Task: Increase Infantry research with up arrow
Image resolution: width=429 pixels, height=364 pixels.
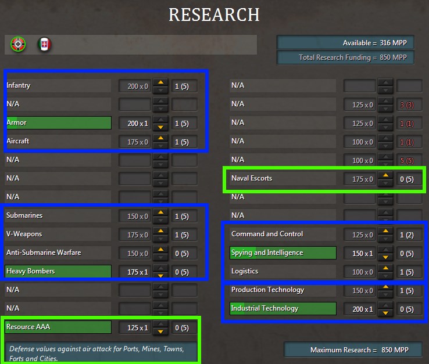Action: [160, 82]
